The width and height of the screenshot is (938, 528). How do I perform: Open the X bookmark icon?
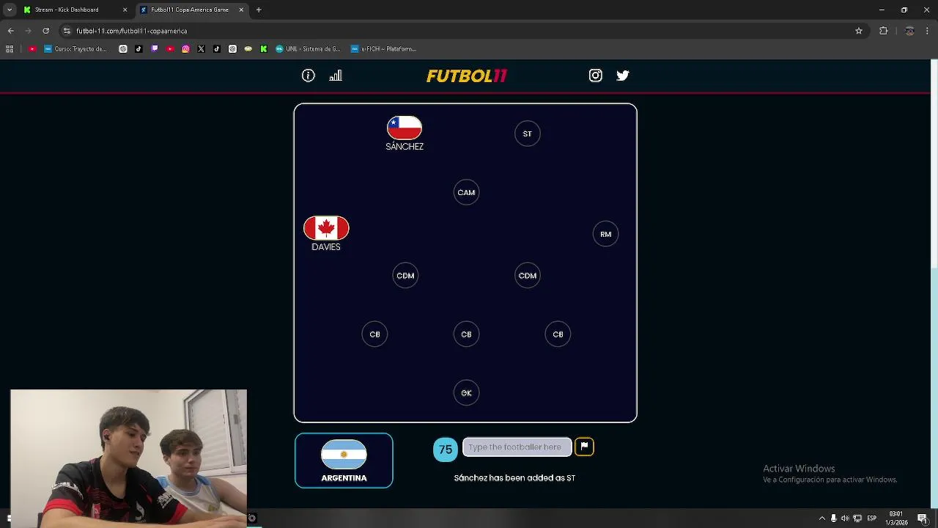coord(202,49)
